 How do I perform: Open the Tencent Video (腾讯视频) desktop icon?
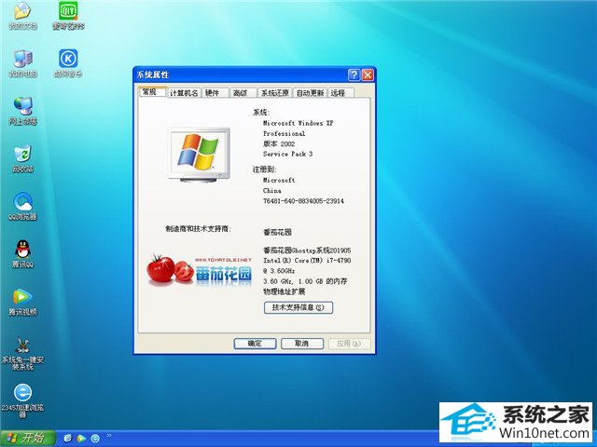pos(22,302)
